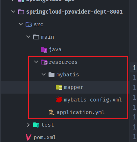The height and width of the screenshot is (142, 137).
Task: Click the src source folder icon
Action: (29, 24)
